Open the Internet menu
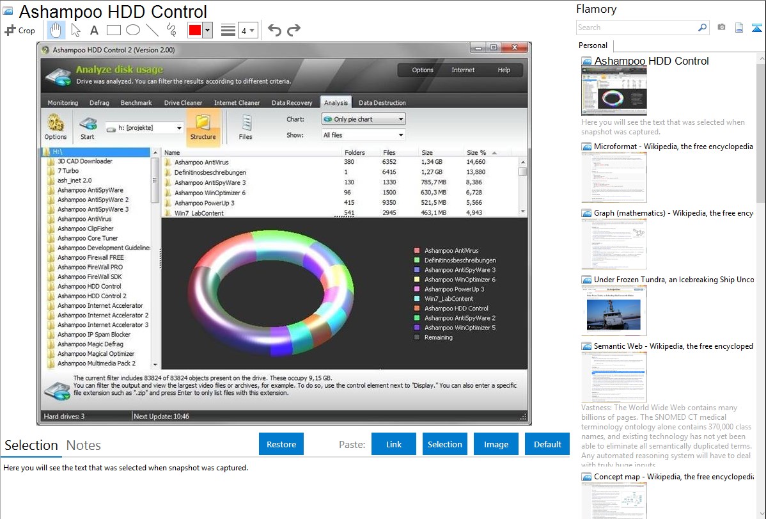The image size is (766, 519). (463, 70)
